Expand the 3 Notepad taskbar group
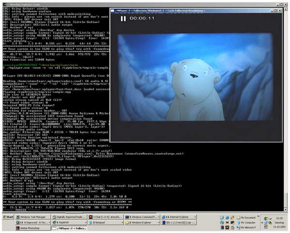 pyautogui.click(x=122, y=222)
